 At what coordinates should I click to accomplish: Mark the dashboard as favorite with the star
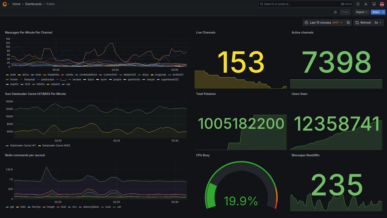pyautogui.click(x=335, y=12)
